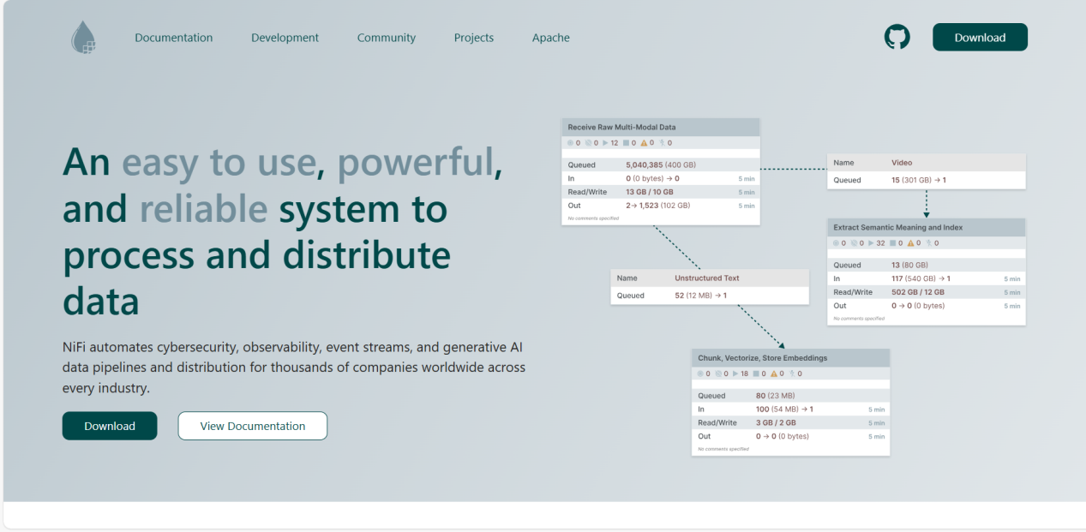This screenshot has width=1086, height=532.
Task: Click the View Documentation button
Action: pyautogui.click(x=253, y=426)
